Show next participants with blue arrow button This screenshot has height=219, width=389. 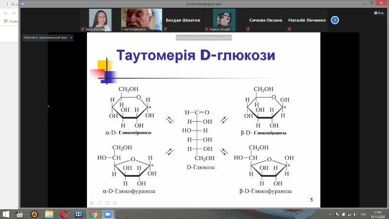click(x=335, y=20)
